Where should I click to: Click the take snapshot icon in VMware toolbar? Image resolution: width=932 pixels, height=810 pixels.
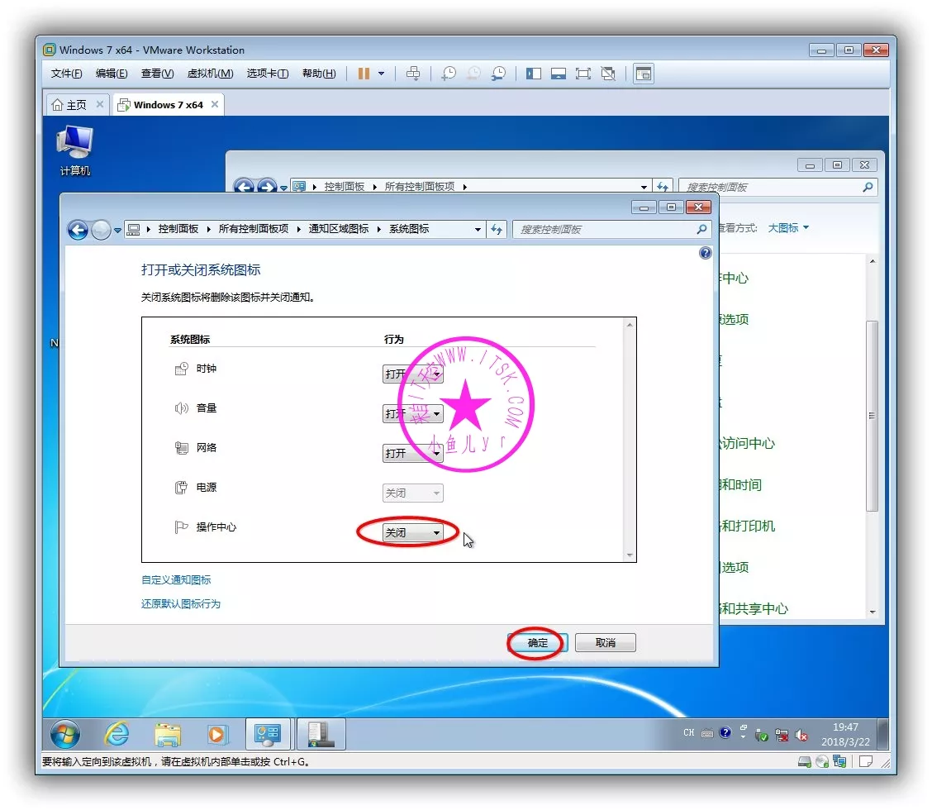click(449, 74)
